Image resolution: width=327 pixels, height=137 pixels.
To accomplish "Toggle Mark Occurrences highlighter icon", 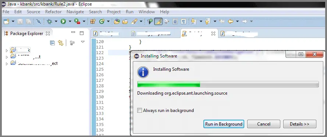I will [158, 21].
